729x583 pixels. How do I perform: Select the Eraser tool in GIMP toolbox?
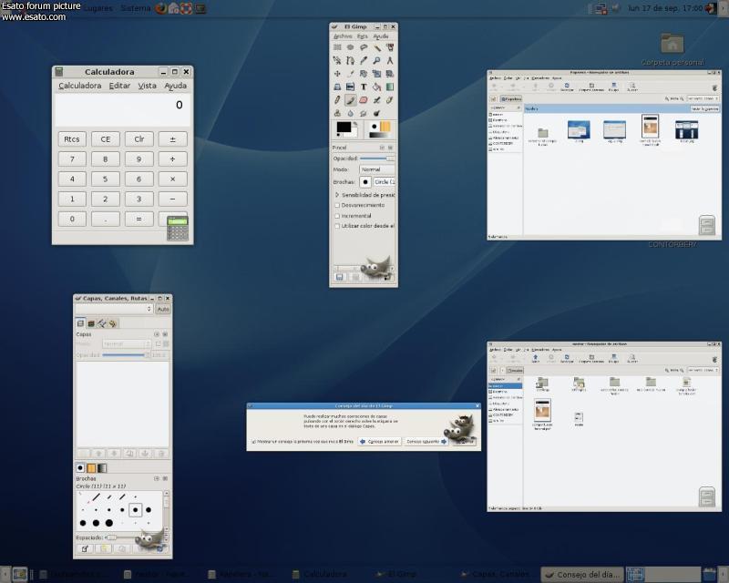click(364, 100)
